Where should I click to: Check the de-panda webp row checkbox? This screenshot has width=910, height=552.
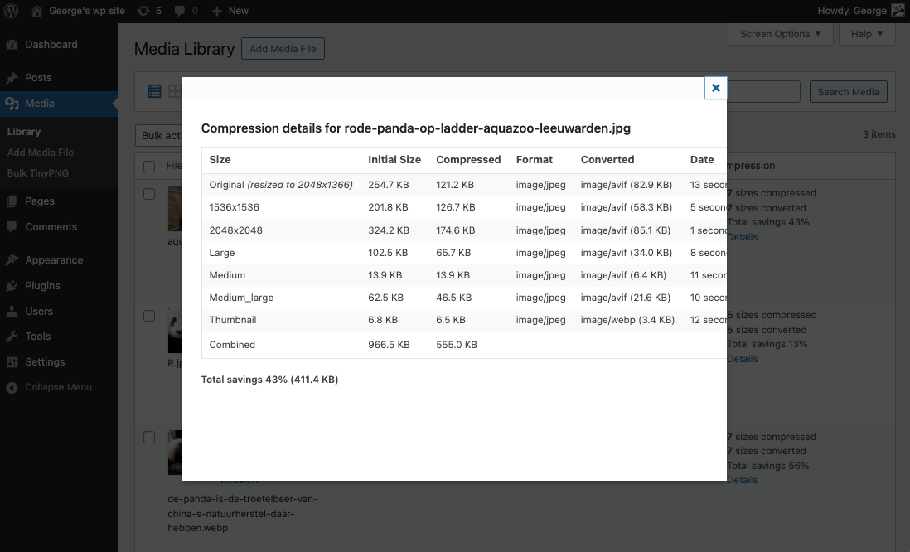pyautogui.click(x=149, y=437)
